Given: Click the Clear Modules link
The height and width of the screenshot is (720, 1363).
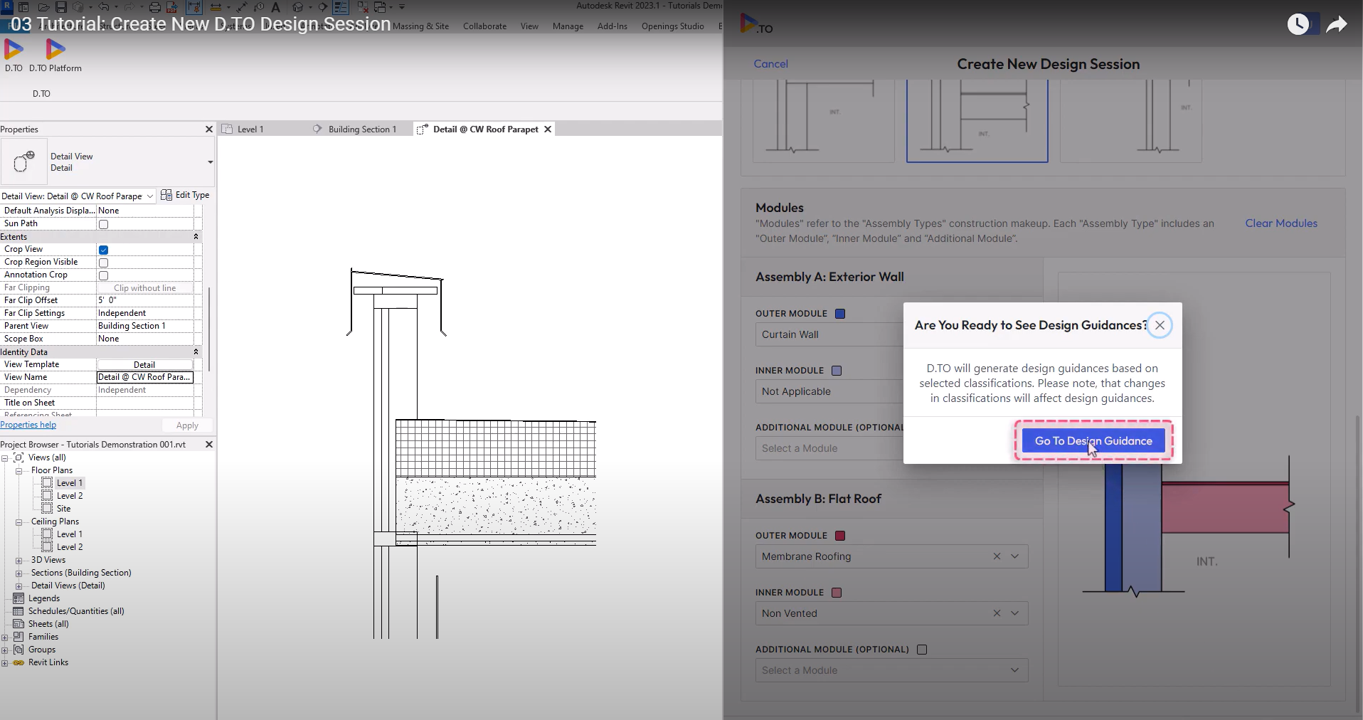Looking at the screenshot, I should [1281, 223].
